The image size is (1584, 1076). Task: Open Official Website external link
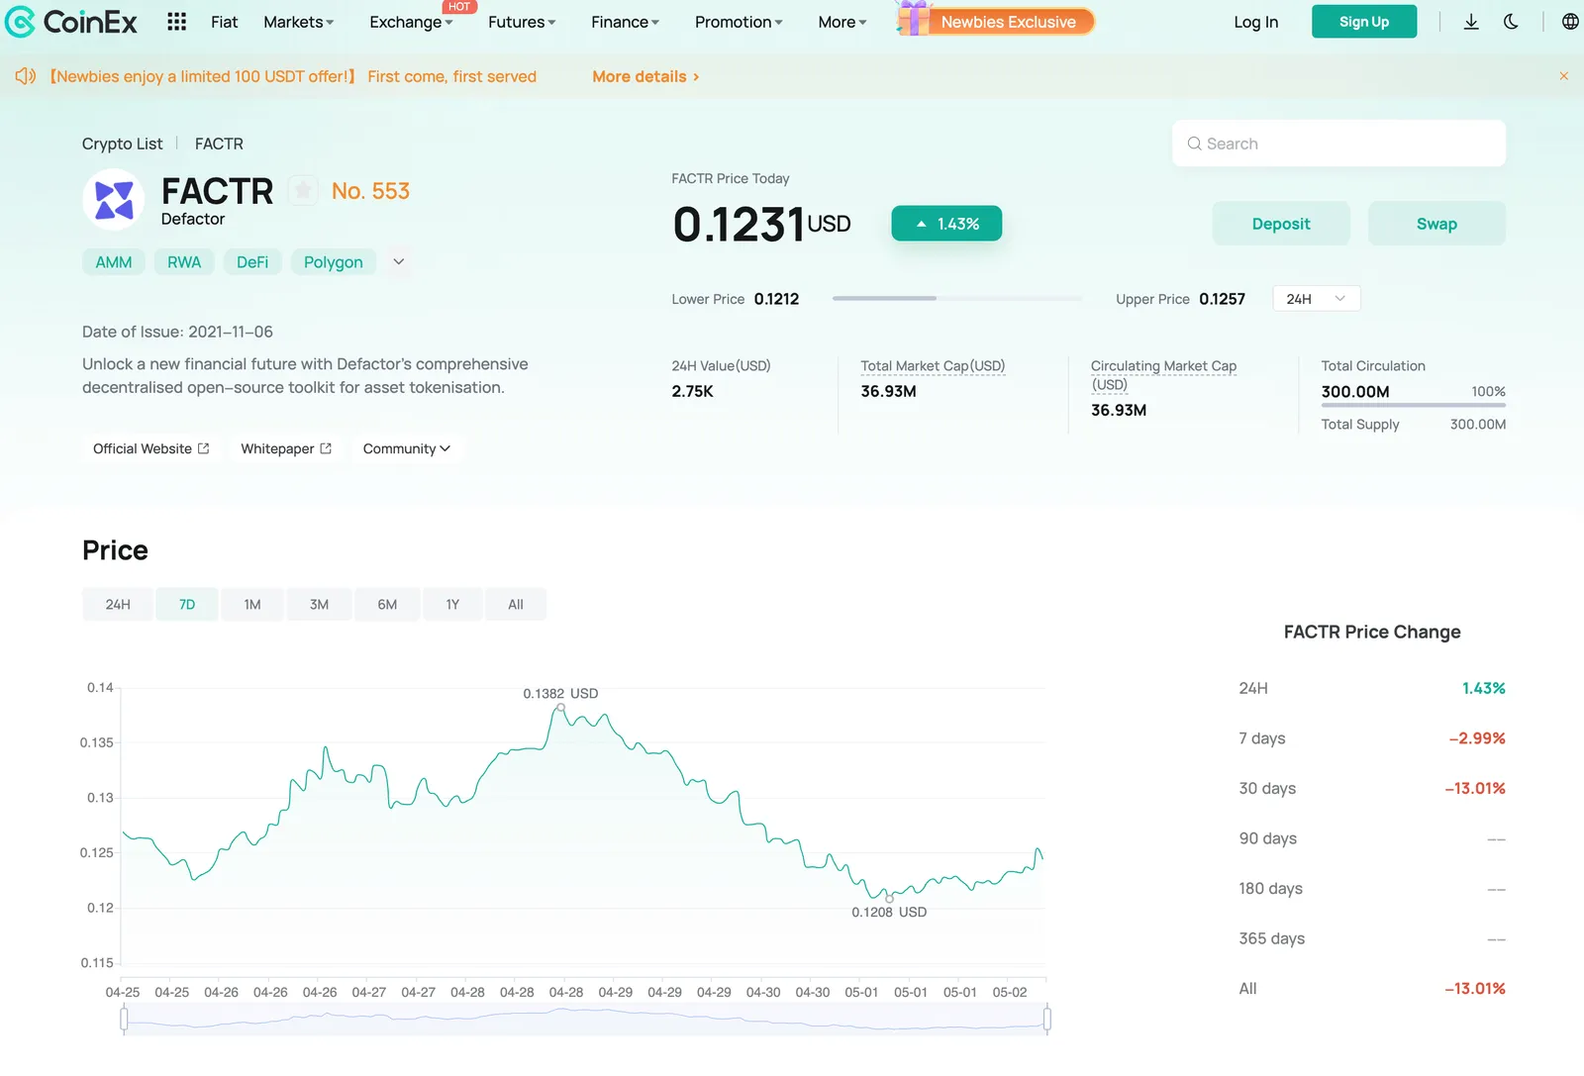151,448
